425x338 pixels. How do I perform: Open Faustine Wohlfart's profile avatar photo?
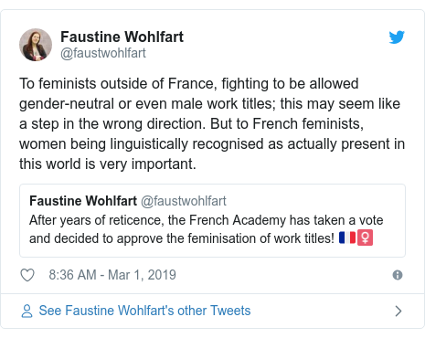[36, 45]
